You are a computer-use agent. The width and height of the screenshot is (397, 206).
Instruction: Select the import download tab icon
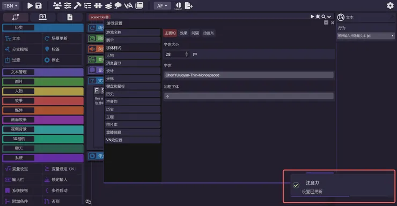(42, 17)
